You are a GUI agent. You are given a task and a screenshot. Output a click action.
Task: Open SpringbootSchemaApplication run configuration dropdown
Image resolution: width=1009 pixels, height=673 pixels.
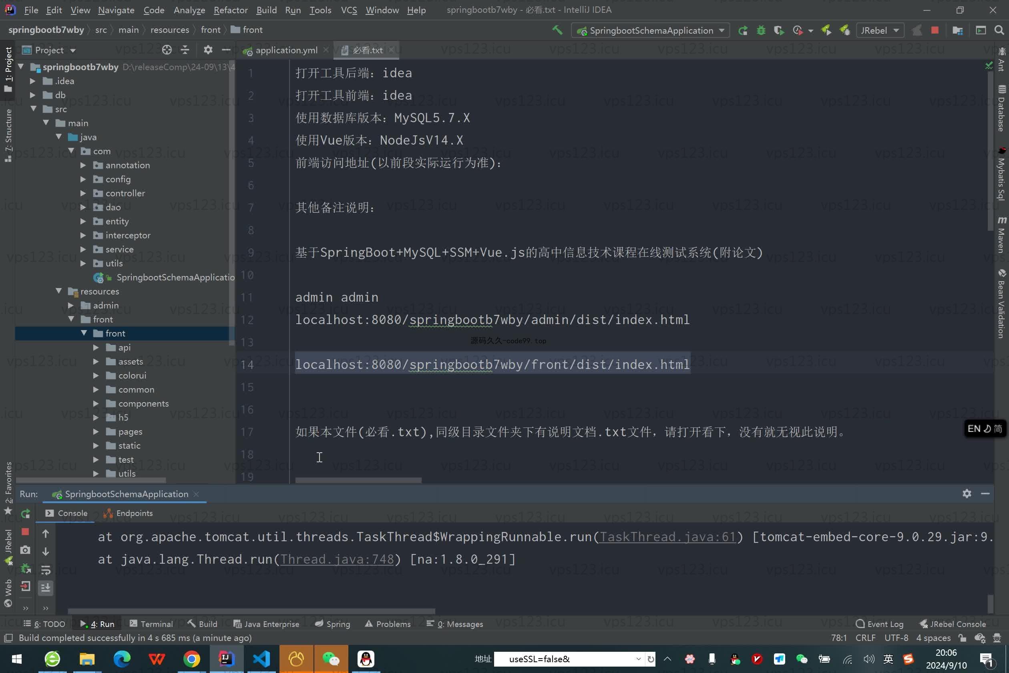click(x=651, y=30)
